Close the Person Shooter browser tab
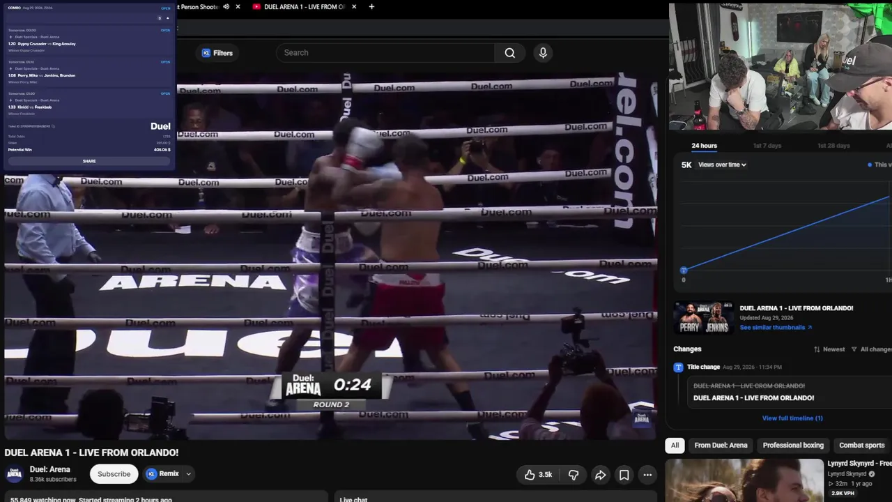This screenshot has height=502, width=892. 238,7
